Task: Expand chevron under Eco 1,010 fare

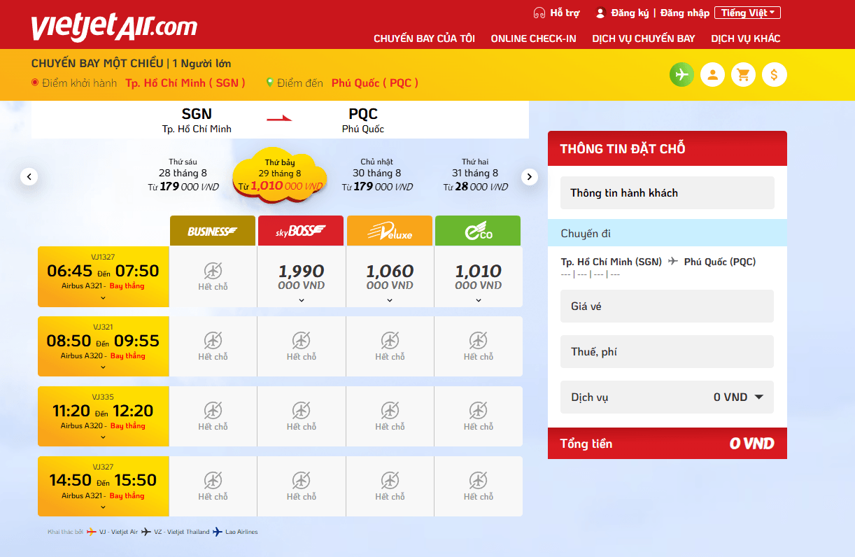Action: click(479, 300)
